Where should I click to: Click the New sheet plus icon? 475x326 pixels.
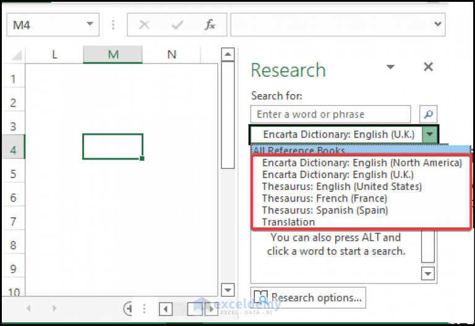click(127, 309)
